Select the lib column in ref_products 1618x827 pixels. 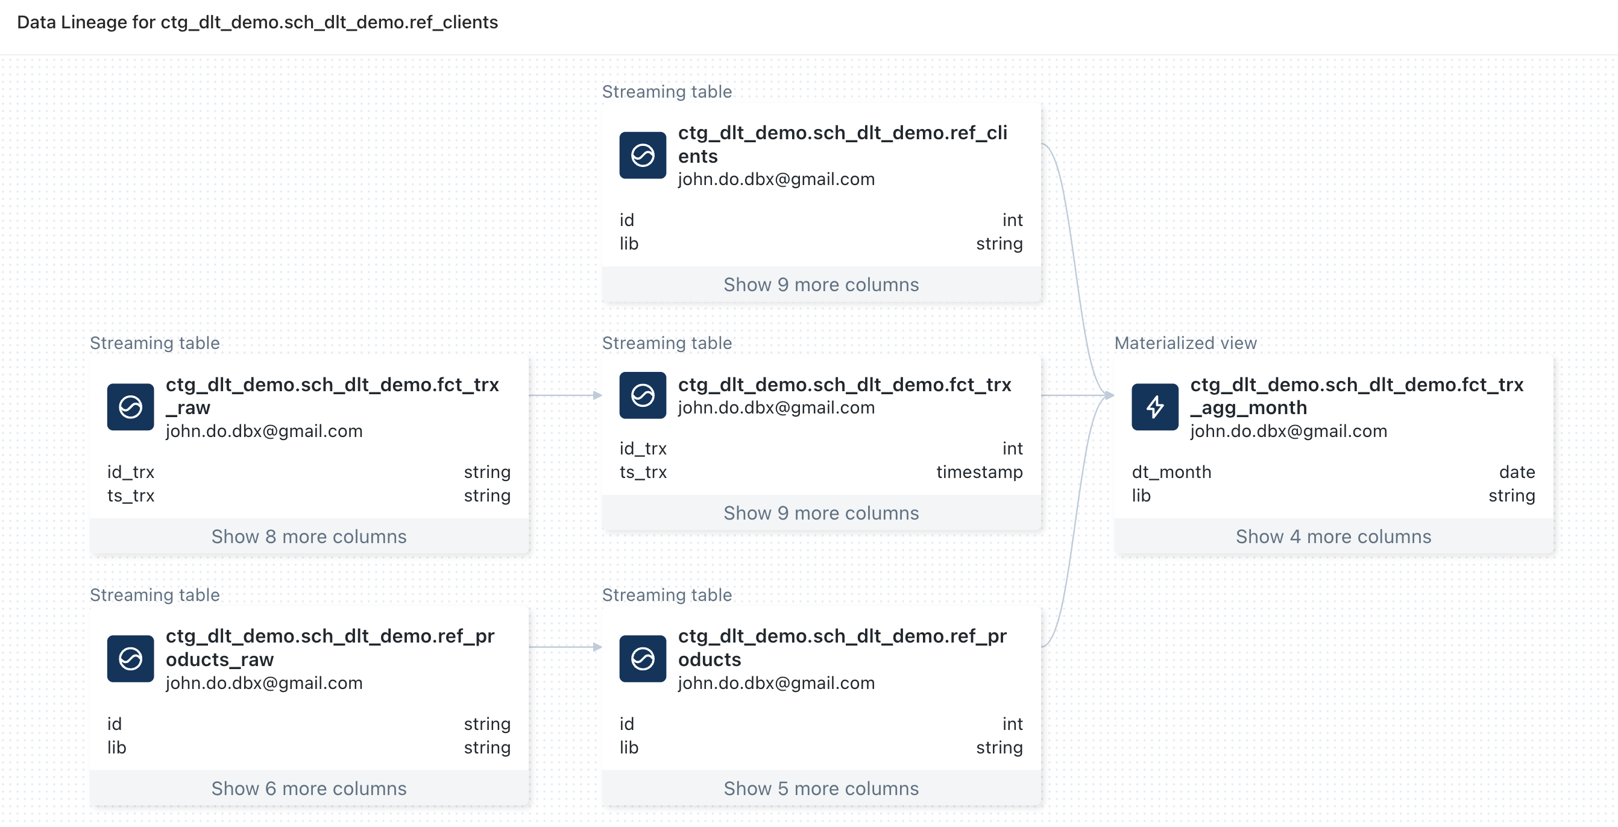(821, 747)
